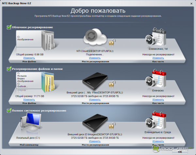The height and width of the screenshot is (155, 196).
Task: Toggle the Полное системное резервирование checkbox
Action: click(9, 110)
